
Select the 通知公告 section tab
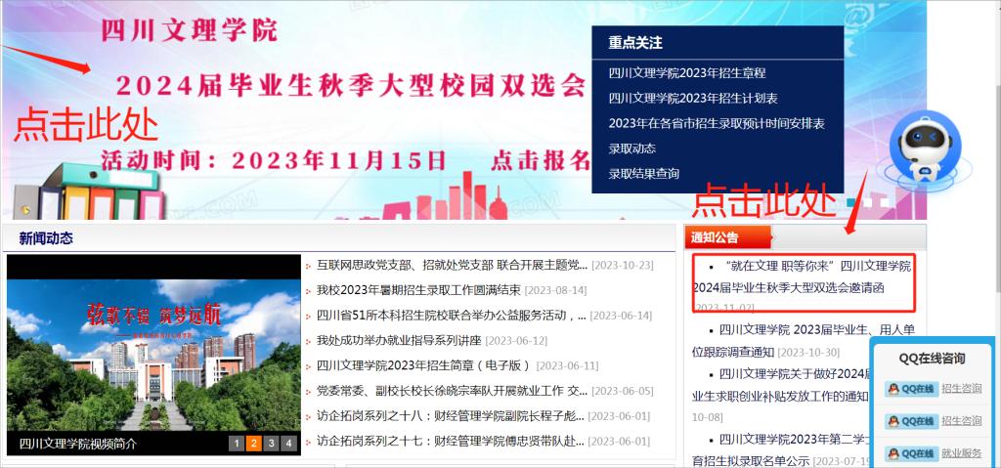(727, 237)
